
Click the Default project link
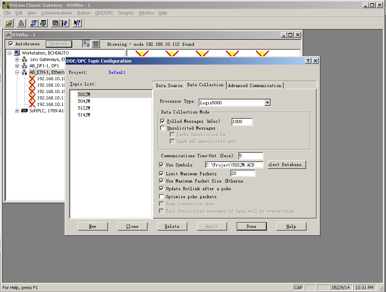tap(117, 72)
